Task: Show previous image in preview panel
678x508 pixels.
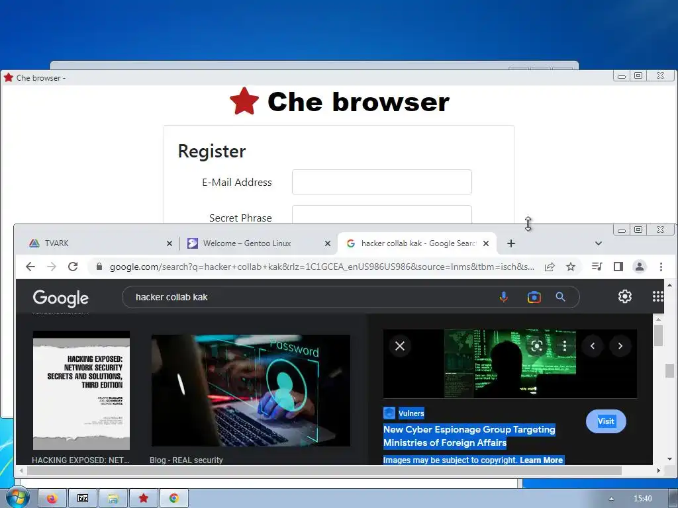Action: (x=593, y=346)
